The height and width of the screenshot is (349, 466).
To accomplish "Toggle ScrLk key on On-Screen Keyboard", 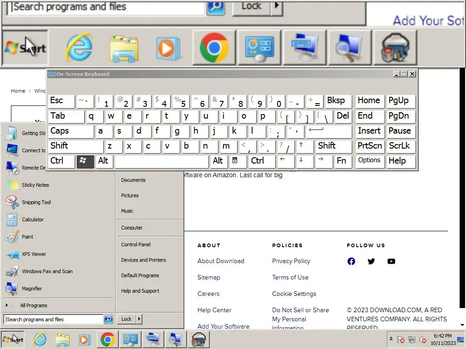I will coord(401,146).
